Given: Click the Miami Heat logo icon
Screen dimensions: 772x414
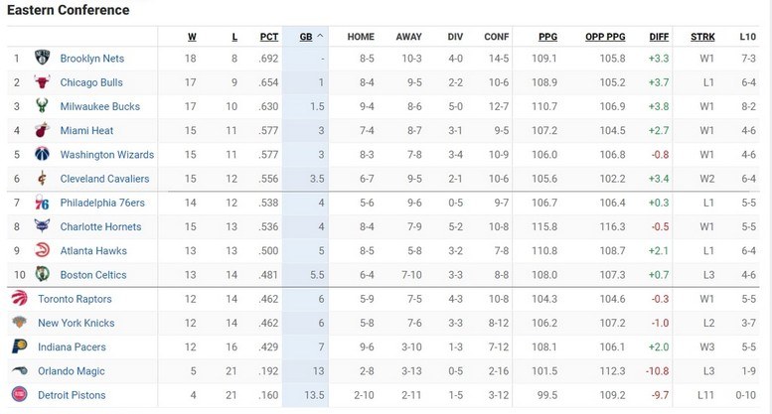Looking at the screenshot, I should [x=42, y=130].
